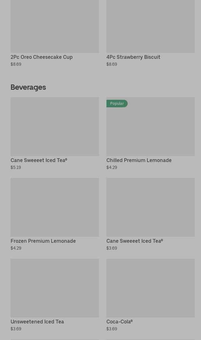201x340 pixels.
Task: Open the Chilled Premium Lemonade name link
Action: click(x=139, y=160)
